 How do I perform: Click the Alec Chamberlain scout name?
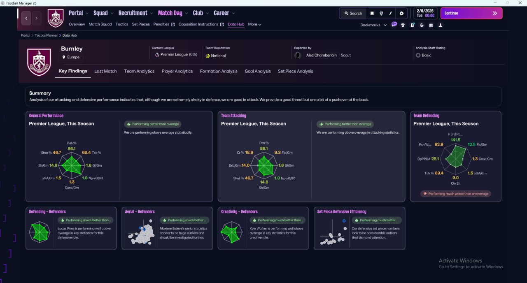pyautogui.click(x=322, y=55)
